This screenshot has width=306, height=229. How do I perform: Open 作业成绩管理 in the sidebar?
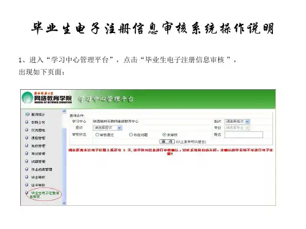(x=42, y=169)
